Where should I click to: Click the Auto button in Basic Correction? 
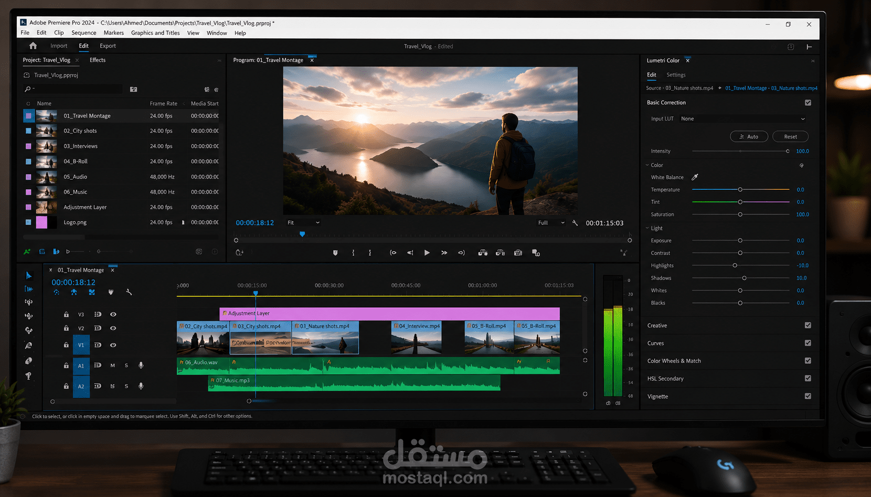(749, 137)
